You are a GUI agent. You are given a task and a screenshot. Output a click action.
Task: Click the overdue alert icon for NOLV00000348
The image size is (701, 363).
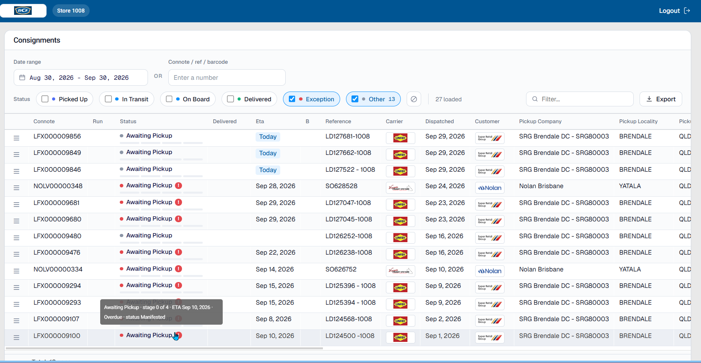(x=178, y=185)
